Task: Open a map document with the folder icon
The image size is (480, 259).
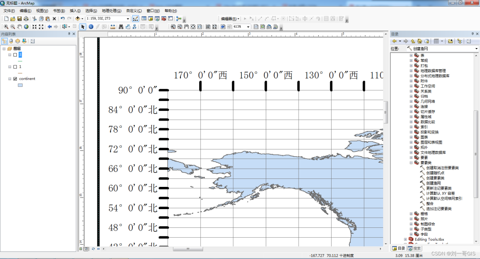Action: click(12, 19)
